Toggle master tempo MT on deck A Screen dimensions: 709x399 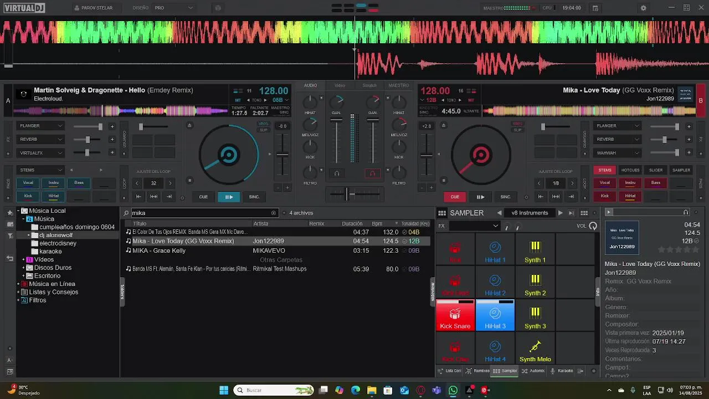coord(238,100)
